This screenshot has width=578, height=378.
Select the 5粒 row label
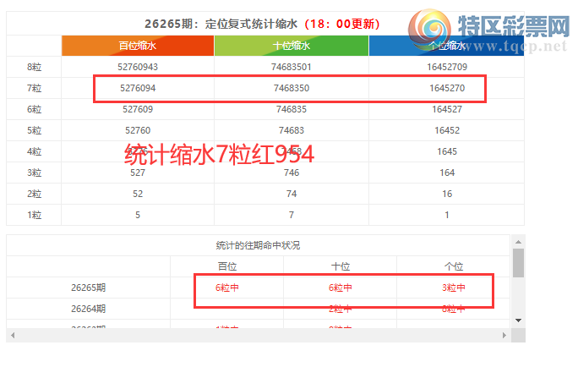[x=34, y=130]
